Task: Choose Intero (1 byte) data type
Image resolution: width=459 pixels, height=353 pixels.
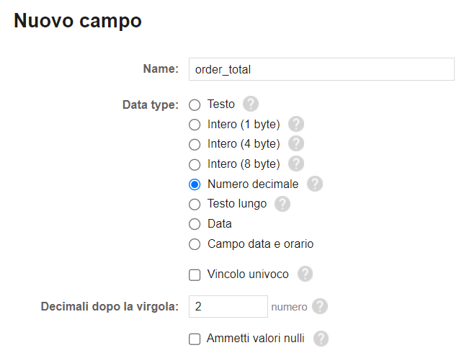Action: (195, 125)
